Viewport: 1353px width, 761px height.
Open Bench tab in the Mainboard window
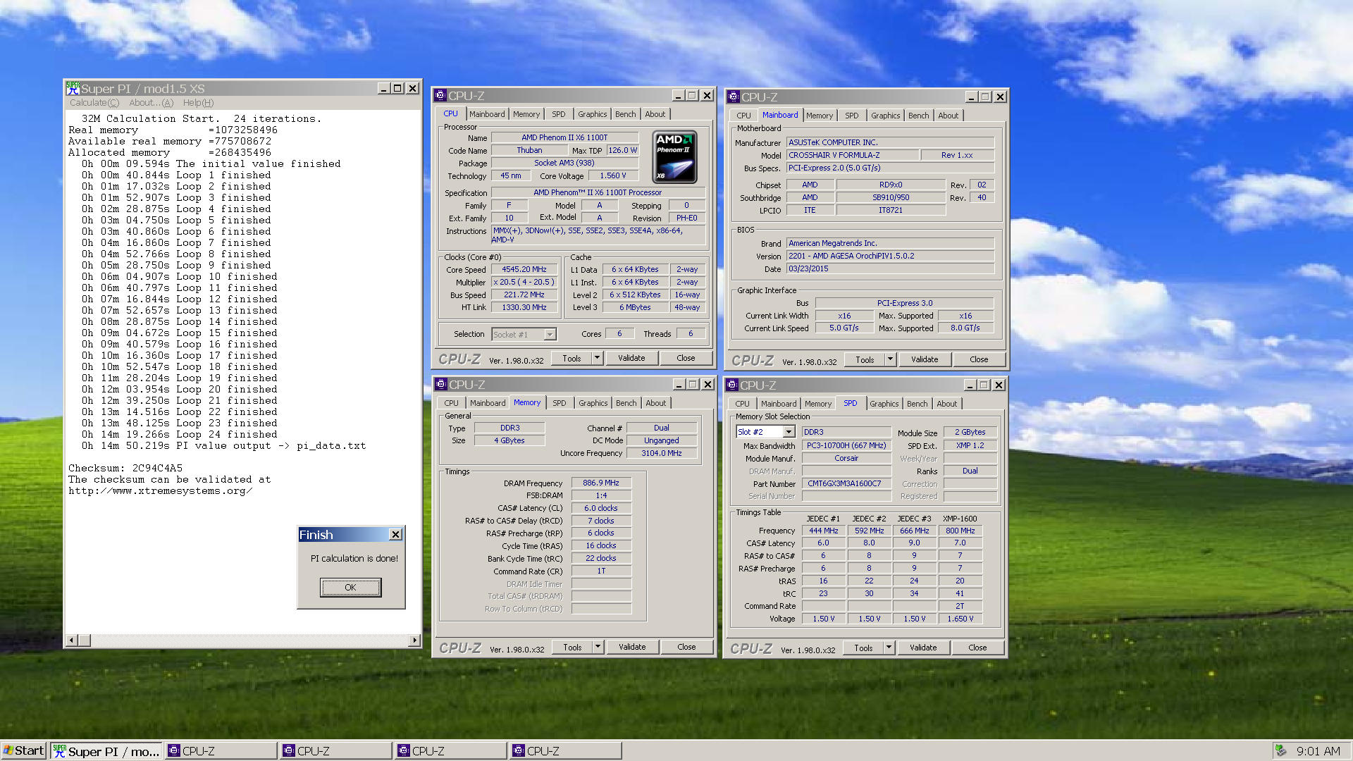coord(918,116)
